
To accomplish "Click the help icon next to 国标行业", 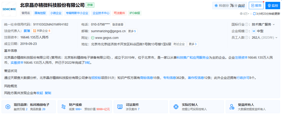I will point(246,24).
